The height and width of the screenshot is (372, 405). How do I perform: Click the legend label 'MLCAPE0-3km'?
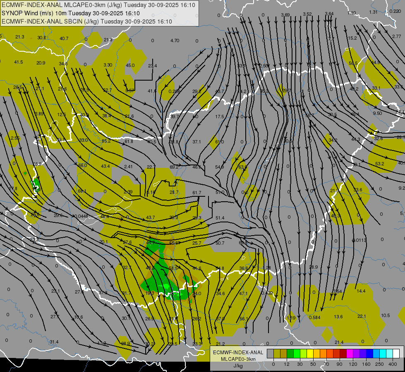[238, 359]
